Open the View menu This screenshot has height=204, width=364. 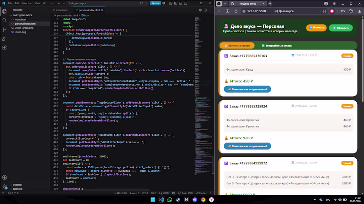pyautogui.click(x=37, y=3)
